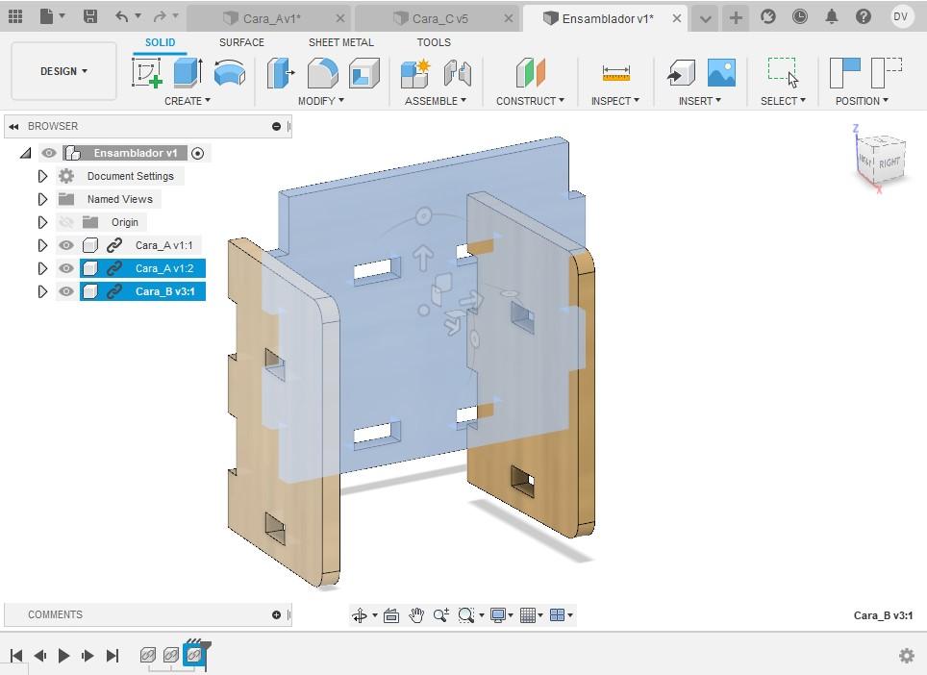Open the Help question mark icon

(x=864, y=16)
